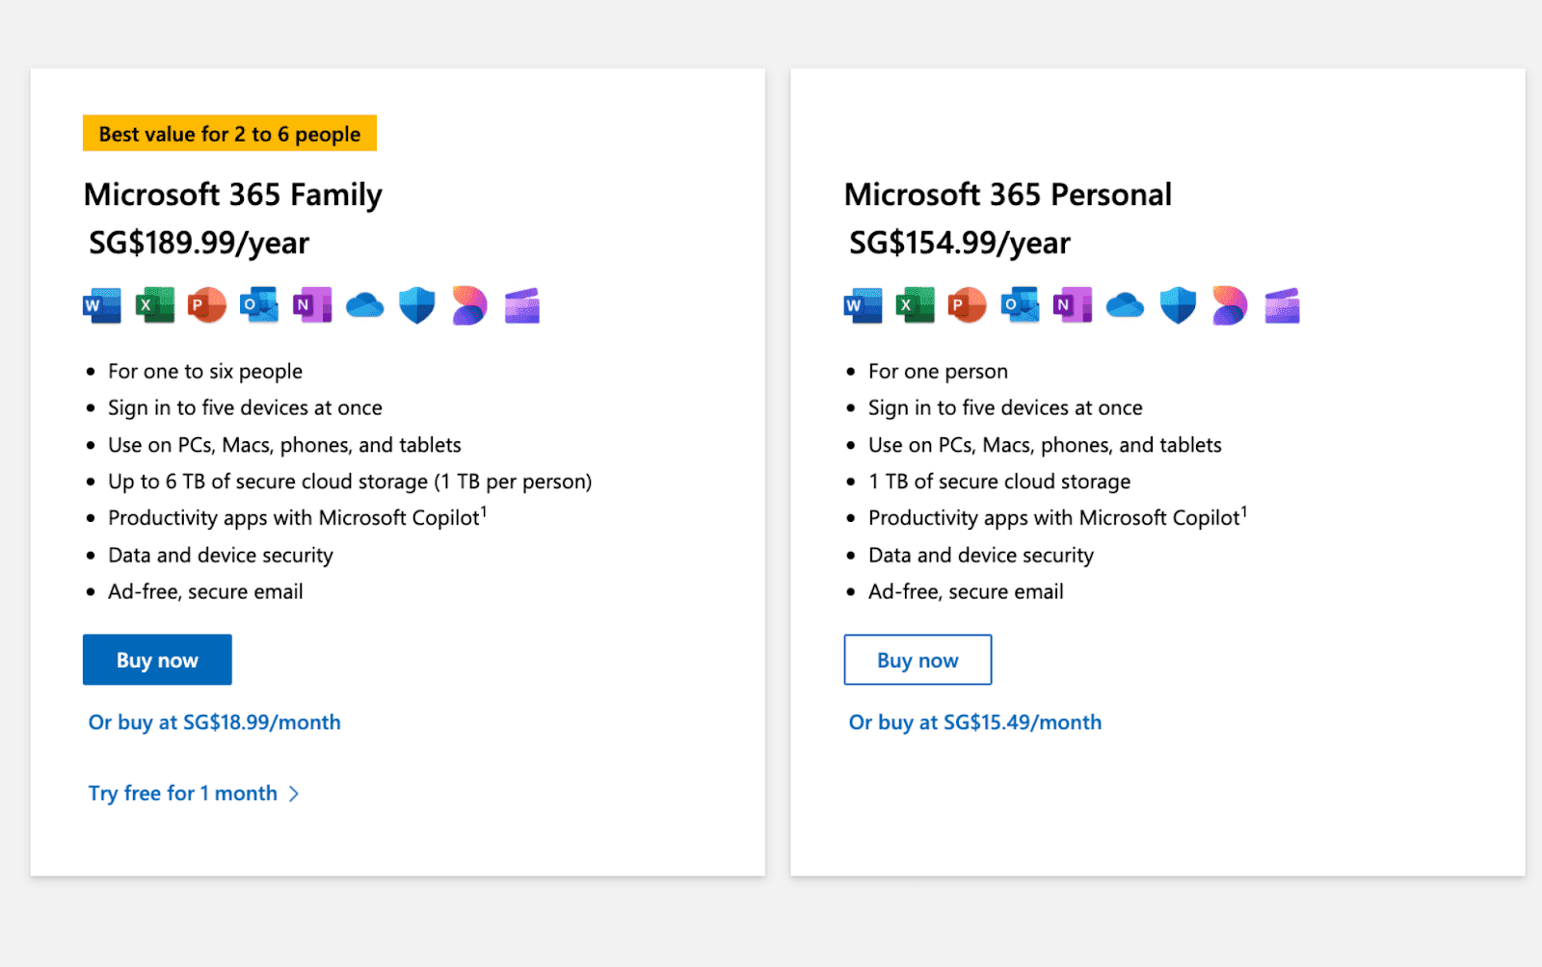Click the Excel icon under Microsoft 365 Family
This screenshot has width=1542, height=967.
(x=154, y=305)
